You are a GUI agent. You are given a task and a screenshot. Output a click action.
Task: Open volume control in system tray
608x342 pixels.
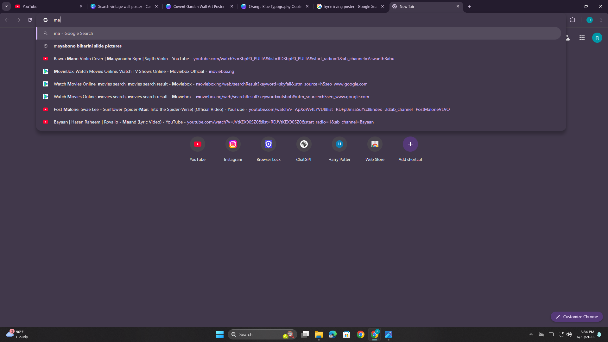pyautogui.click(x=569, y=334)
